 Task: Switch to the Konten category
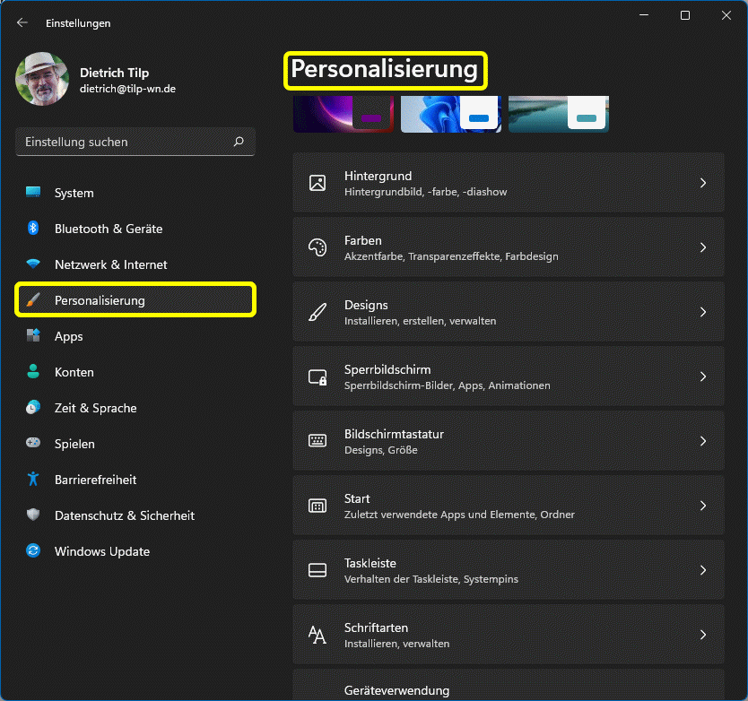pos(74,372)
